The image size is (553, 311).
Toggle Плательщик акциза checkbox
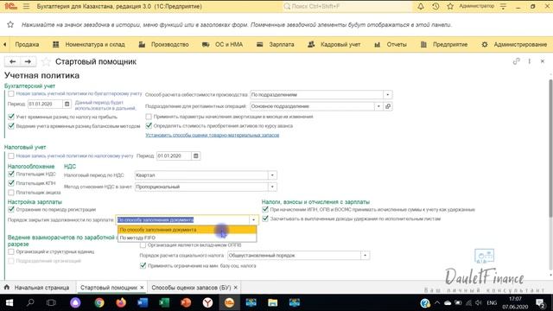(x=11, y=193)
